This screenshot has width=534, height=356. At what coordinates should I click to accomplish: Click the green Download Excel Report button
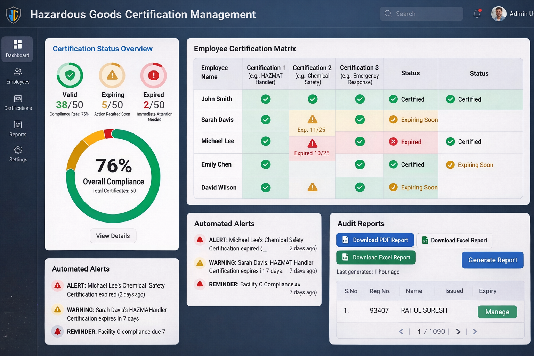376,258
